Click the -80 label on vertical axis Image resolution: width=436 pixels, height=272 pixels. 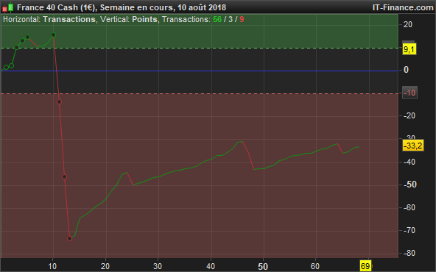pos(410,253)
